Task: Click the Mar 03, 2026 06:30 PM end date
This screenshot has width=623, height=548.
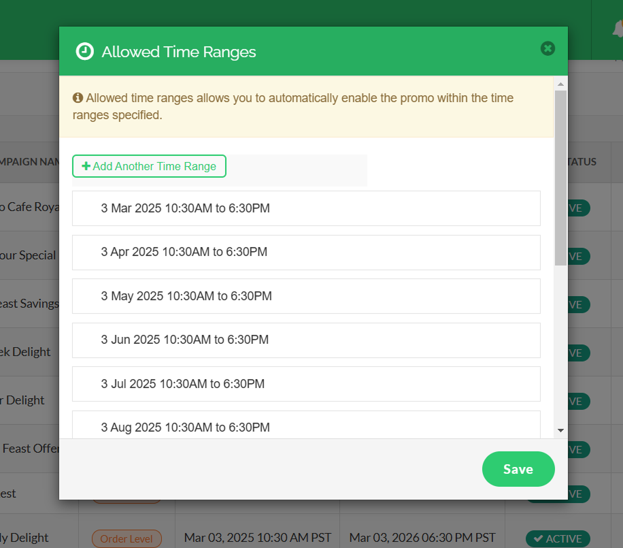Action: [x=422, y=538]
